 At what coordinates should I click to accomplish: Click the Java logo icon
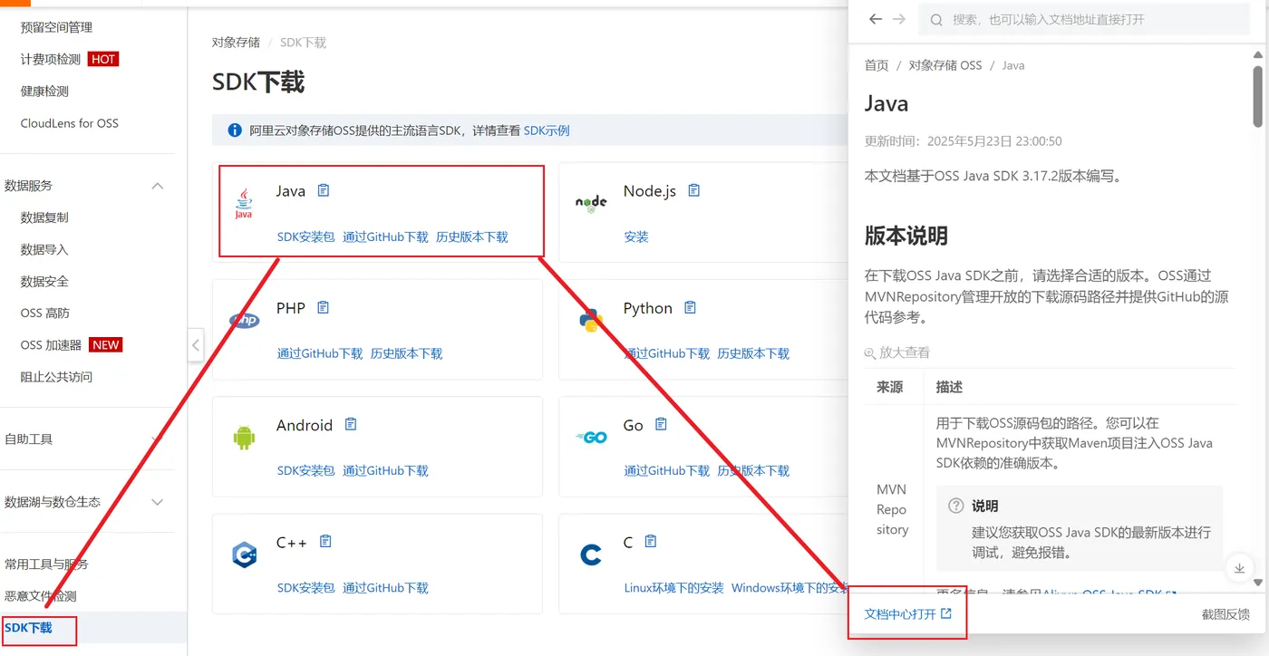[244, 204]
